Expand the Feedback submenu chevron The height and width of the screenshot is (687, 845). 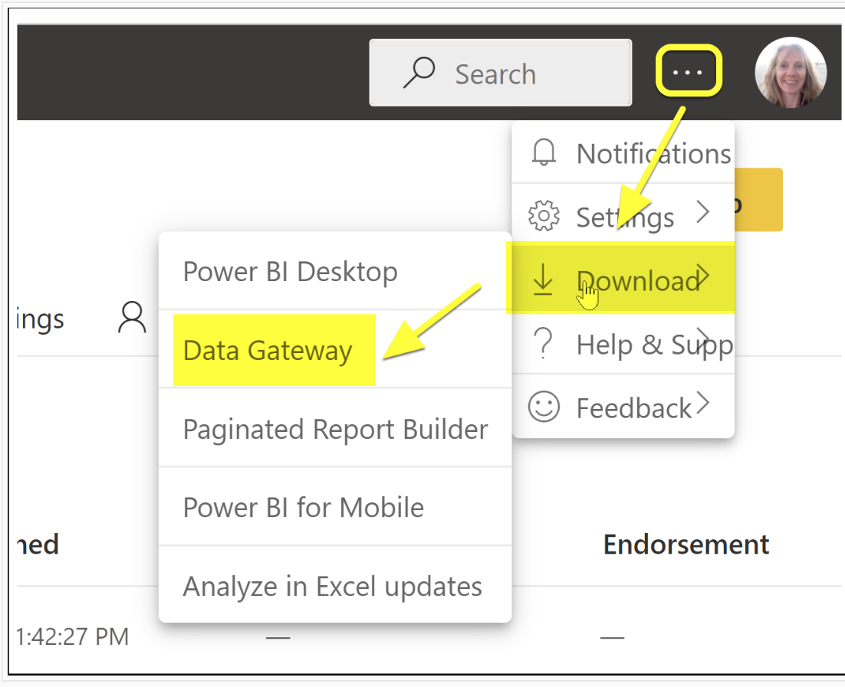702,403
